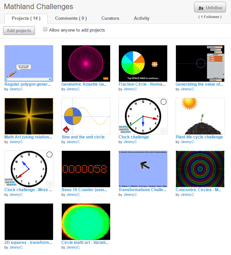231x255 pixels.
Task: Click the Circle math art green thumbnail
Action: point(86,222)
